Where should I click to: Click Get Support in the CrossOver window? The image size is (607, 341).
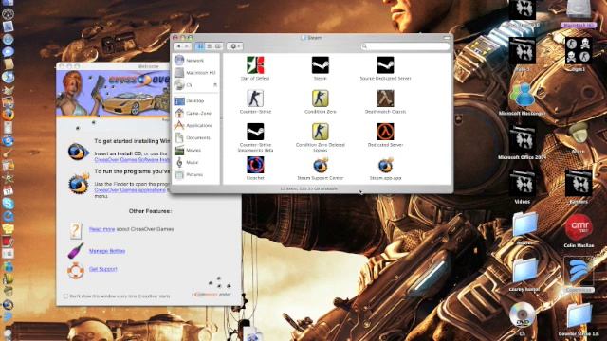point(103,269)
